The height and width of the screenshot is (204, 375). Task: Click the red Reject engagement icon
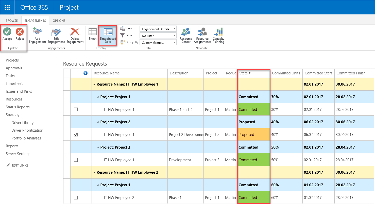click(x=20, y=32)
